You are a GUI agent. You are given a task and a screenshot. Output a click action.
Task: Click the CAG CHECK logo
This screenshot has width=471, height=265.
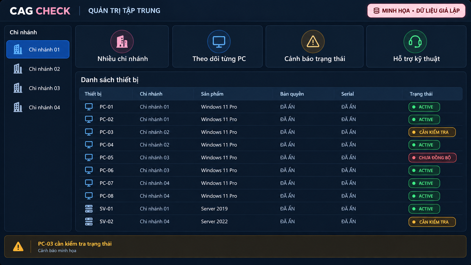coord(40,11)
